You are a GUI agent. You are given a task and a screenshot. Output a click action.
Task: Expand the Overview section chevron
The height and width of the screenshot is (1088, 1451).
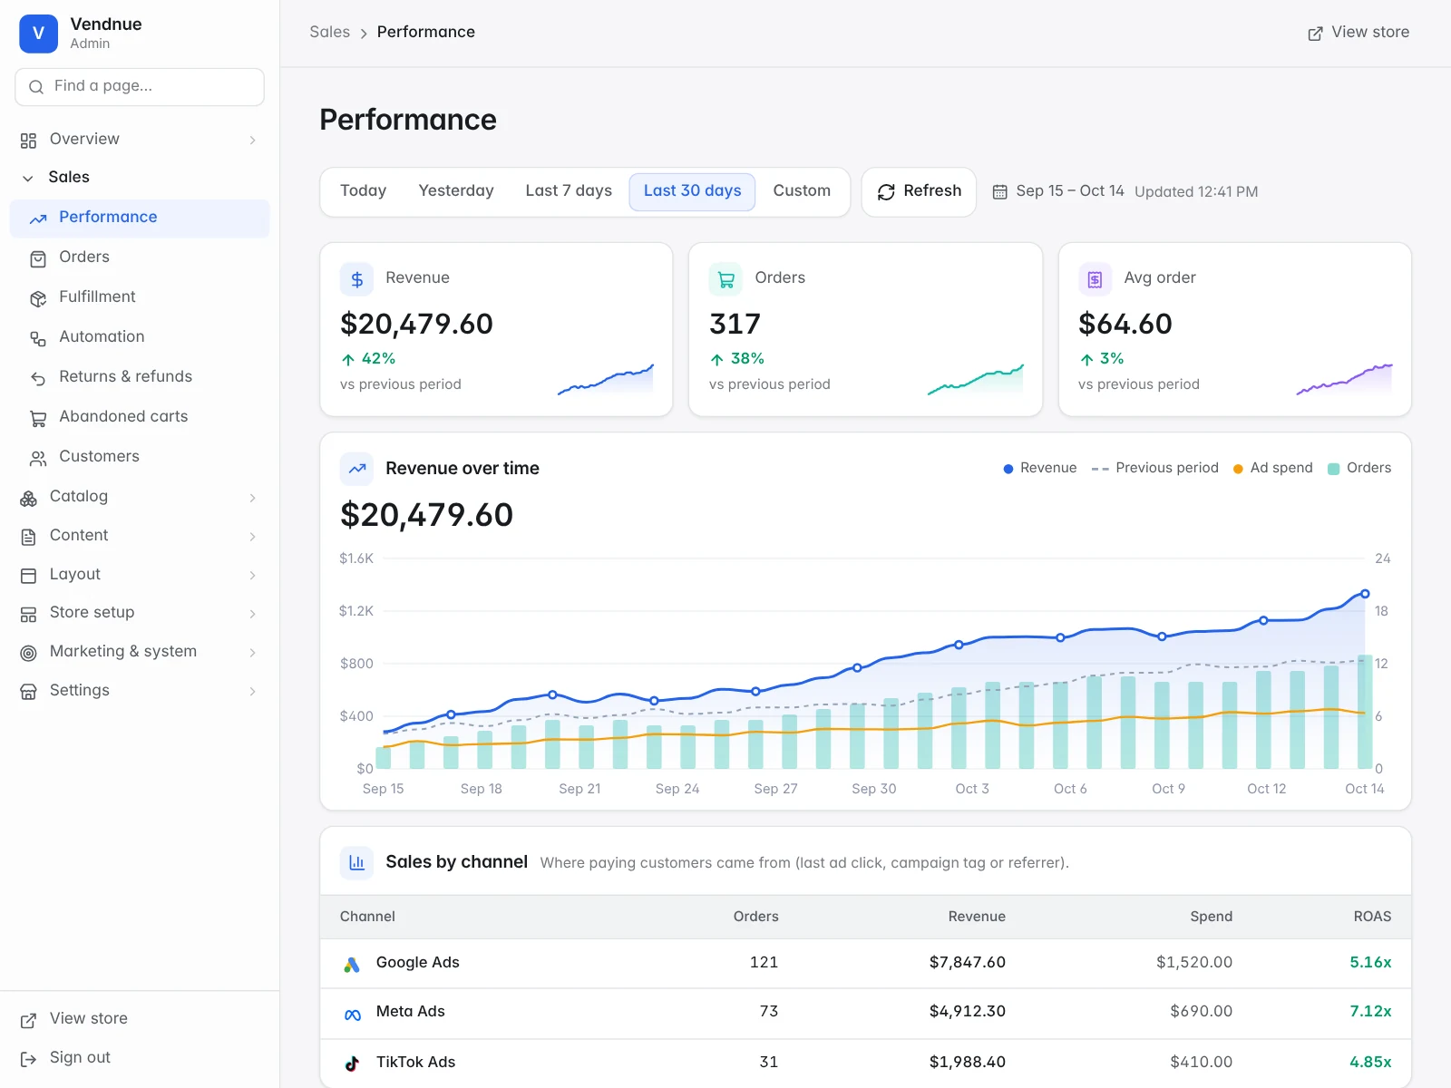click(252, 141)
